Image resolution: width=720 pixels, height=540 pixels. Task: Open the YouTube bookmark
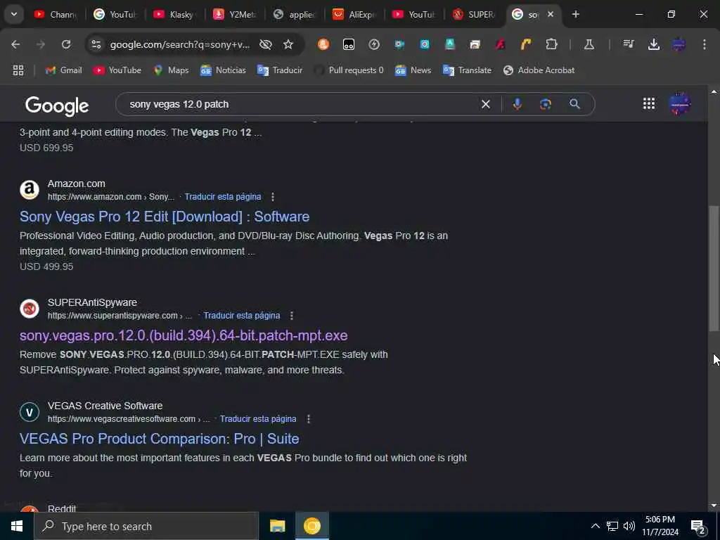pos(117,70)
